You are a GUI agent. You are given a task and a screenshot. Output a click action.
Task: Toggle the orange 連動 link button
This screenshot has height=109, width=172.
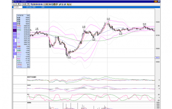pos(156,2)
